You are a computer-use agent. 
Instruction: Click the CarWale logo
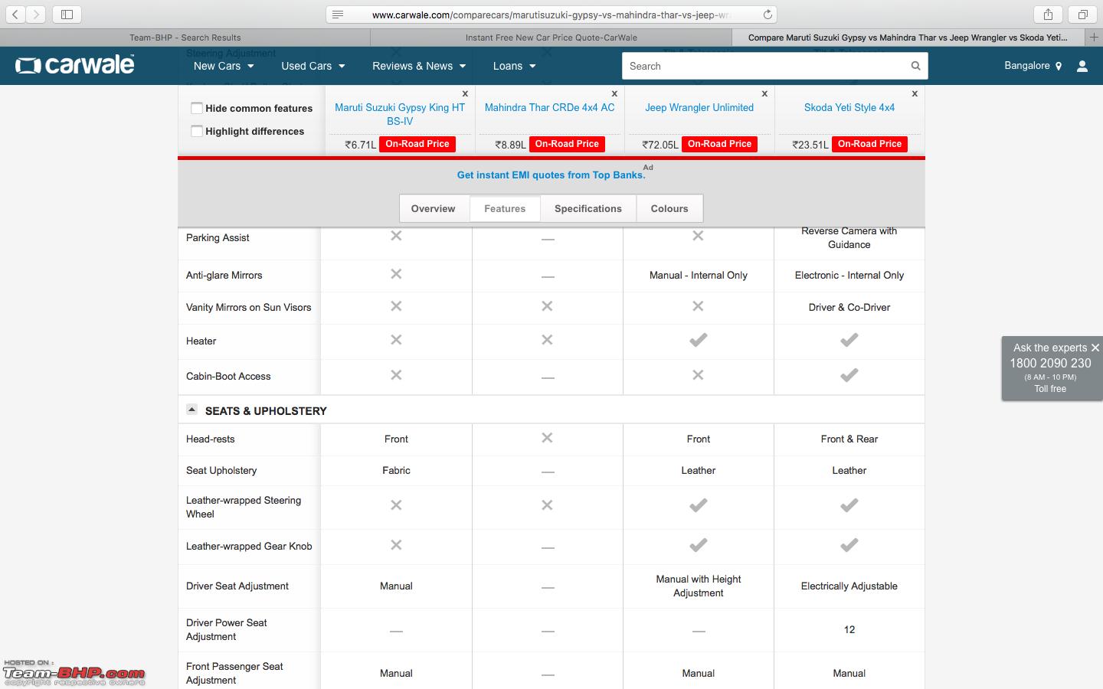(75, 65)
